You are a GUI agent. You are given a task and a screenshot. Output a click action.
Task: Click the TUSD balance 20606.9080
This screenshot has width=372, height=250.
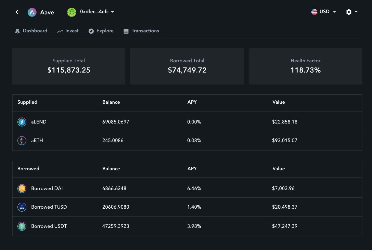[x=116, y=207]
